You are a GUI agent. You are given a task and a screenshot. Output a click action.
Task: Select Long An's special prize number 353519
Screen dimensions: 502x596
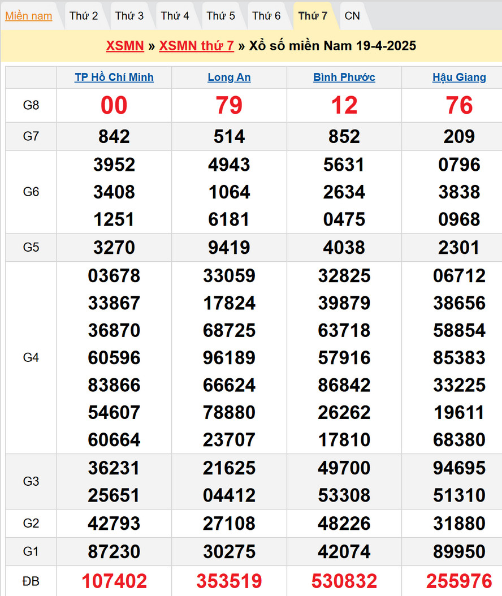(x=229, y=581)
